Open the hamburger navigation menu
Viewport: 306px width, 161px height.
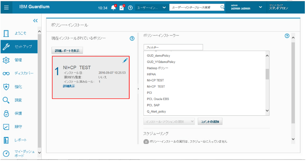[6, 8]
